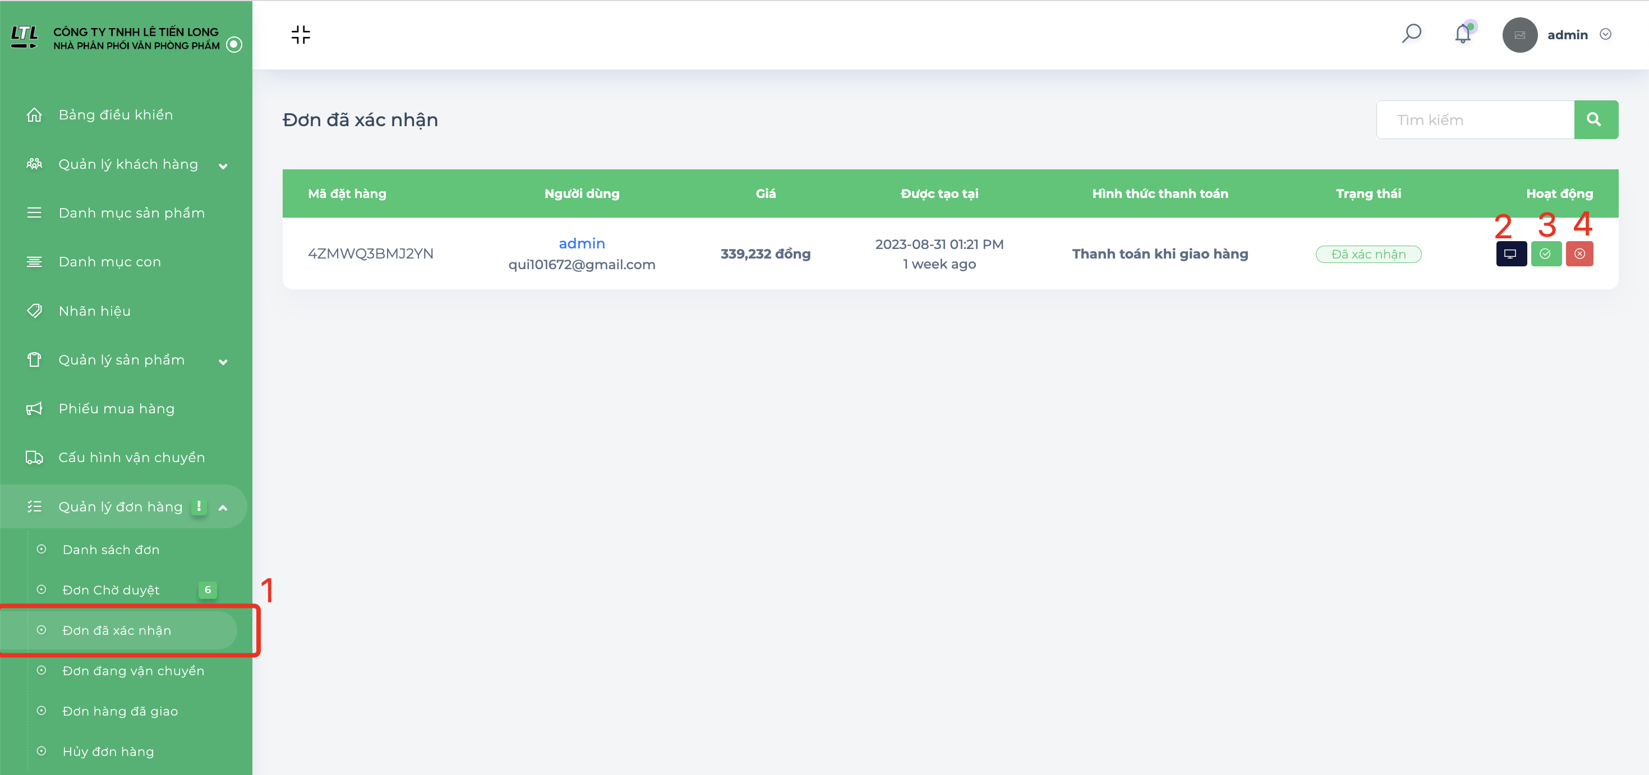Viewport: 1649px width, 775px height.
Task: Cancel order with red X button
Action: click(1579, 254)
